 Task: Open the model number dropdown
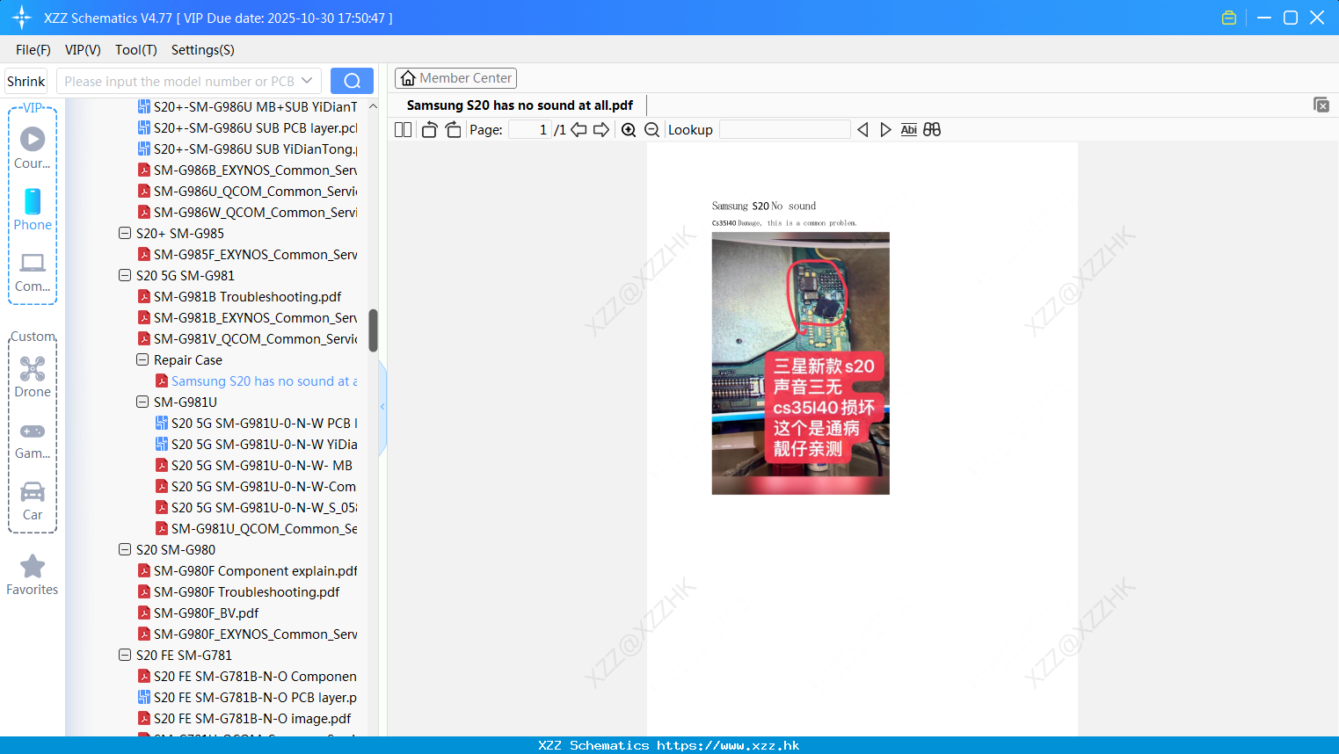coord(307,81)
